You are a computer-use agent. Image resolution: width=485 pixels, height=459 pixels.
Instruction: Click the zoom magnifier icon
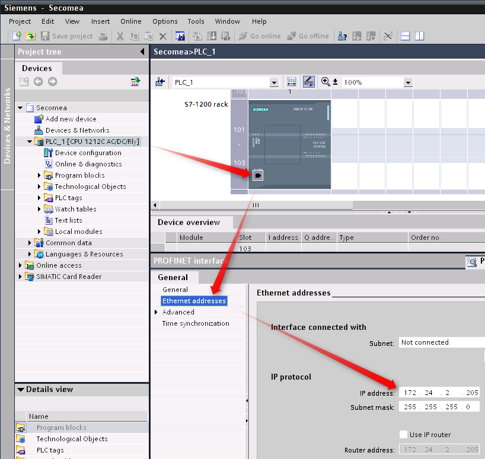click(x=325, y=82)
